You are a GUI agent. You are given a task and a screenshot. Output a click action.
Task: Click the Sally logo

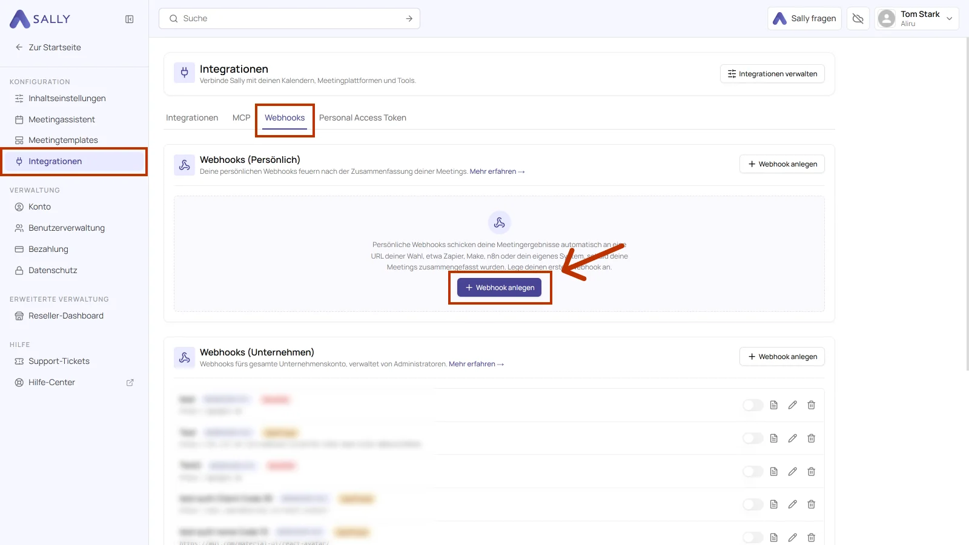tap(40, 19)
